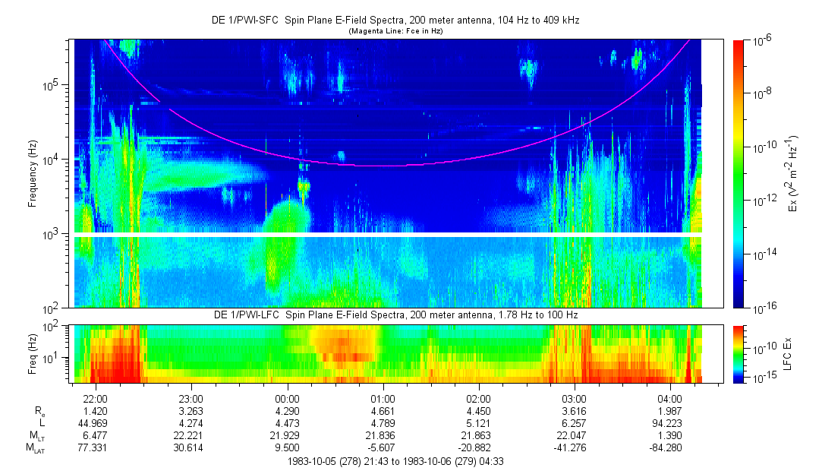Click the L value 4.274

click(x=191, y=423)
